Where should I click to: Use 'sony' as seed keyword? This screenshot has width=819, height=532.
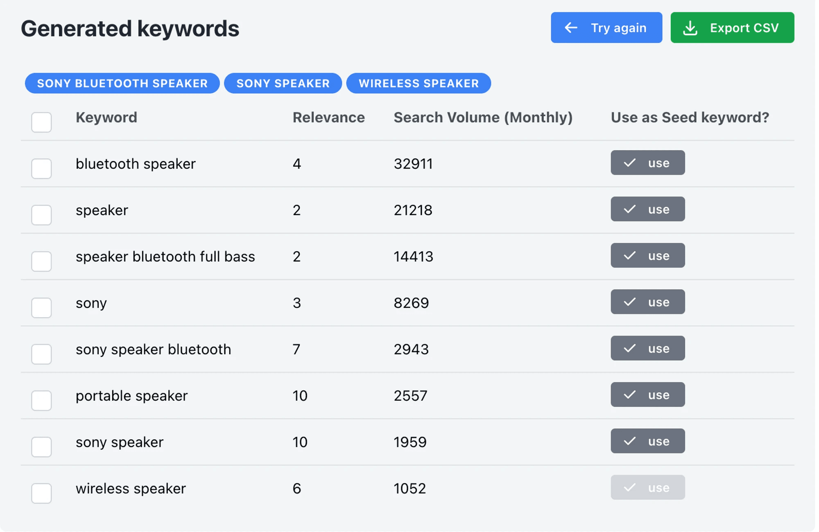647,302
